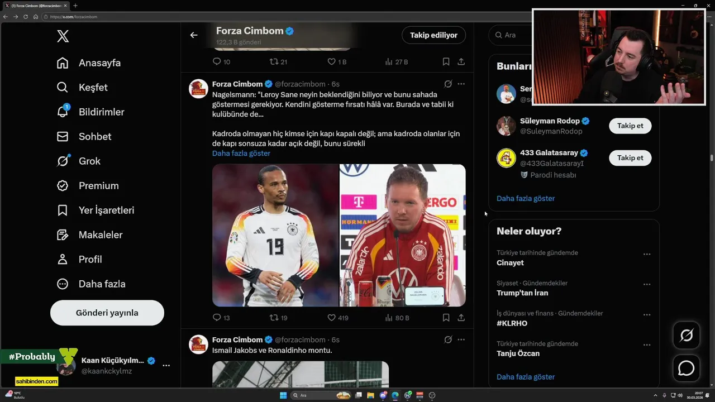
Task: Open File Explorer from taskbar
Action: point(371,395)
